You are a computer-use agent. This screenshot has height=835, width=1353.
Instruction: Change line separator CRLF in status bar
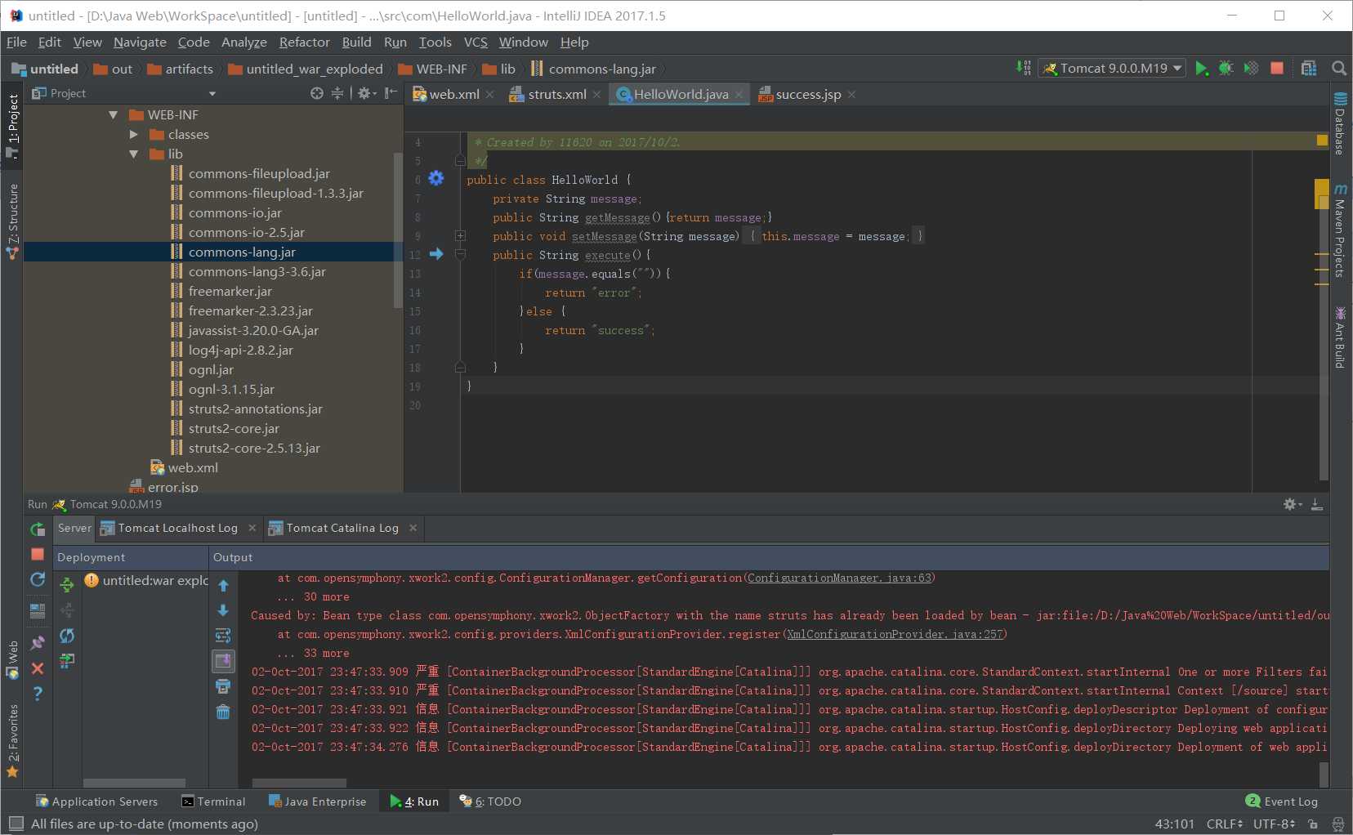[x=1224, y=824]
